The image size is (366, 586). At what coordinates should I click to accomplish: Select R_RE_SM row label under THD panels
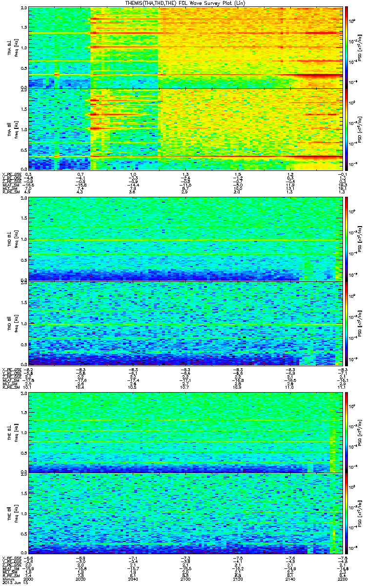coord(10,388)
